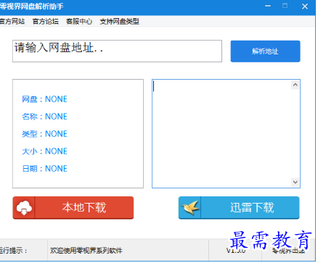
Task: Select the 日期：NONE text
Action: click(x=44, y=169)
